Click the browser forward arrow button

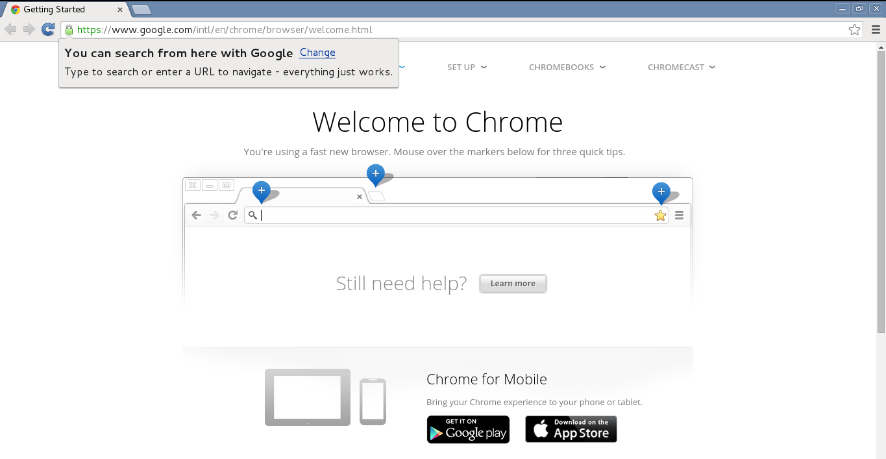coord(29,29)
